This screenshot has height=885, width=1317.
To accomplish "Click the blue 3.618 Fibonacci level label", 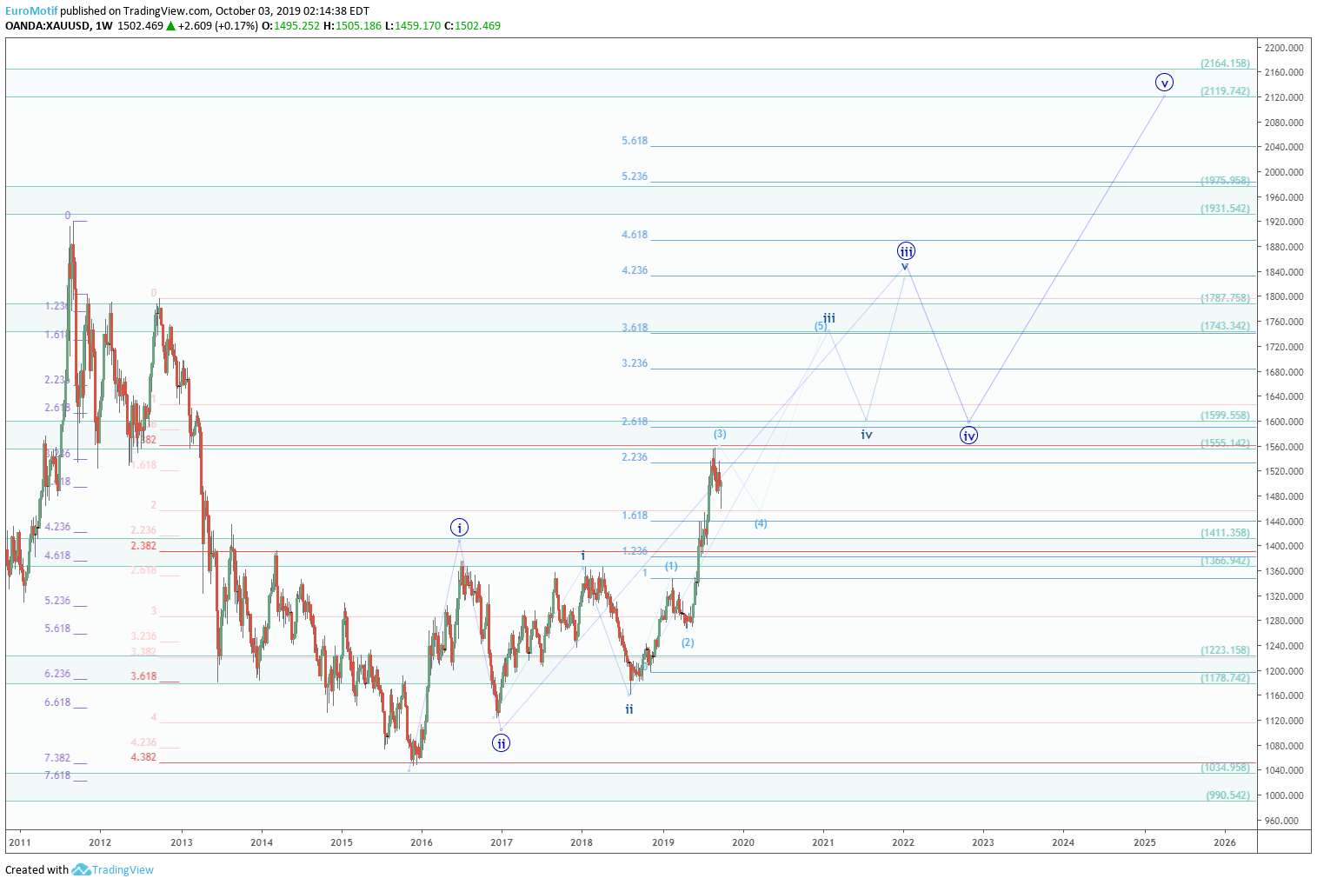I will [635, 328].
